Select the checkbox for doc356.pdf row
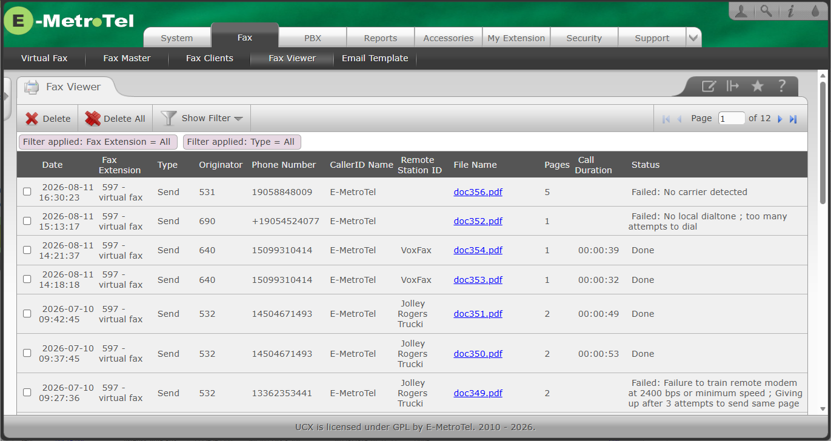This screenshot has height=441, width=831. coord(27,191)
